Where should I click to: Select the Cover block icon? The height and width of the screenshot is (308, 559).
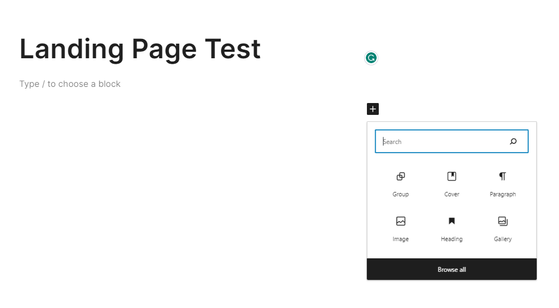pos(452,176)
